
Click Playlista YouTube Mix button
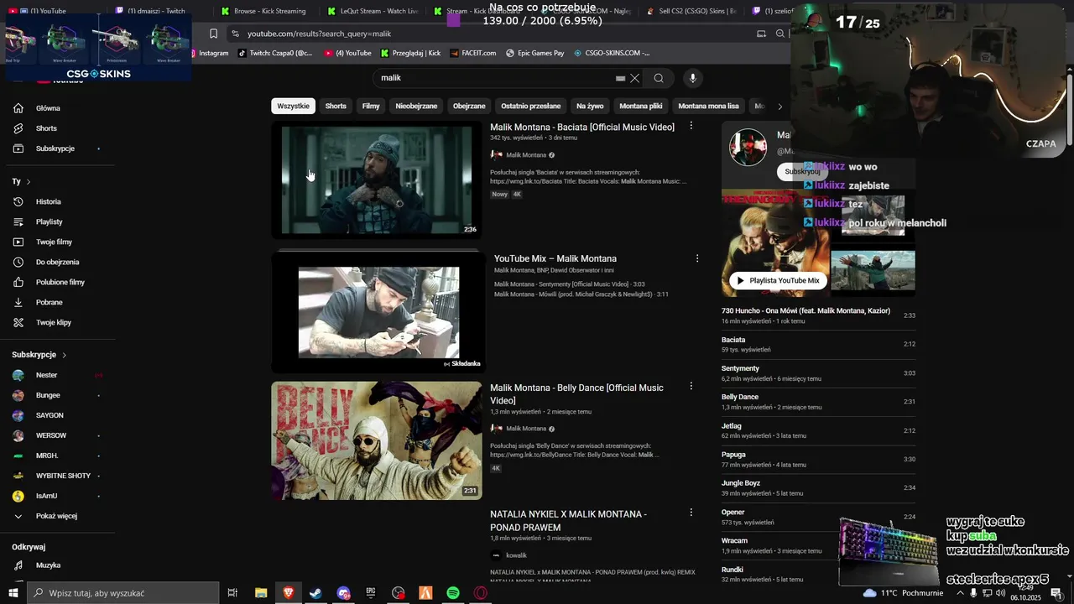point(777,281)
